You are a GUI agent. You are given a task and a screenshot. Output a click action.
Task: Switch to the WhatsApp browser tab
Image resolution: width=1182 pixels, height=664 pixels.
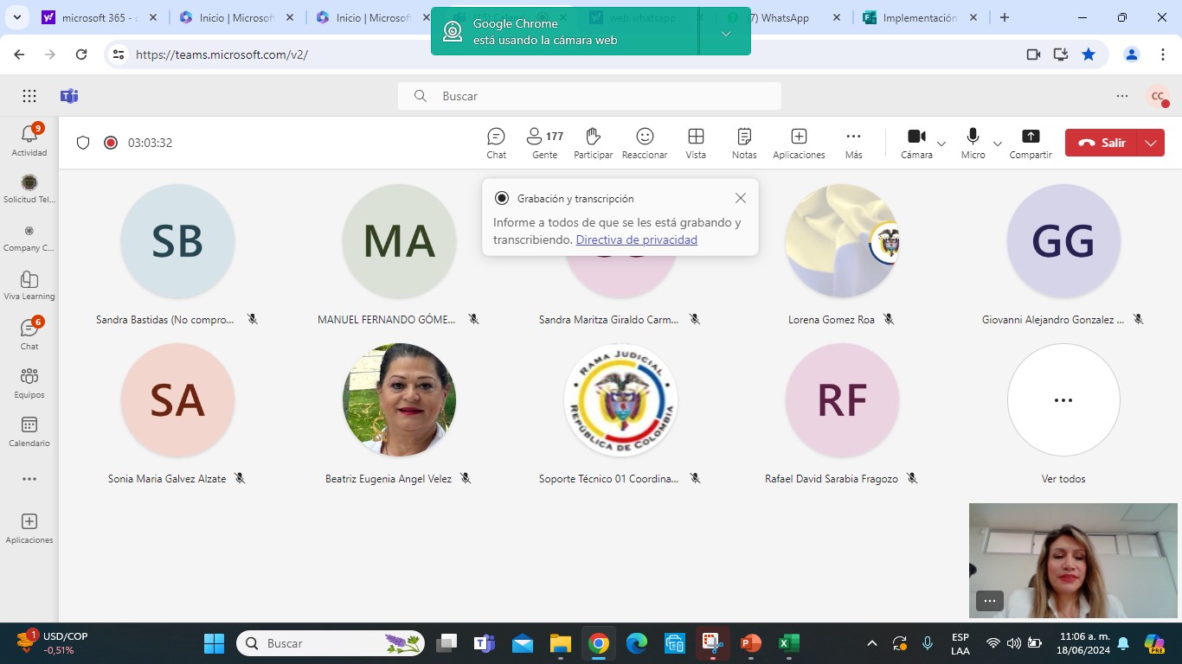[x=784, y=17]
